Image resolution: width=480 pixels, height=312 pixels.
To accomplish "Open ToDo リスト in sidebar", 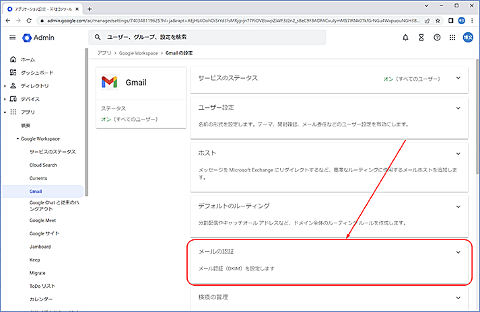I will (x=42, y=286).
